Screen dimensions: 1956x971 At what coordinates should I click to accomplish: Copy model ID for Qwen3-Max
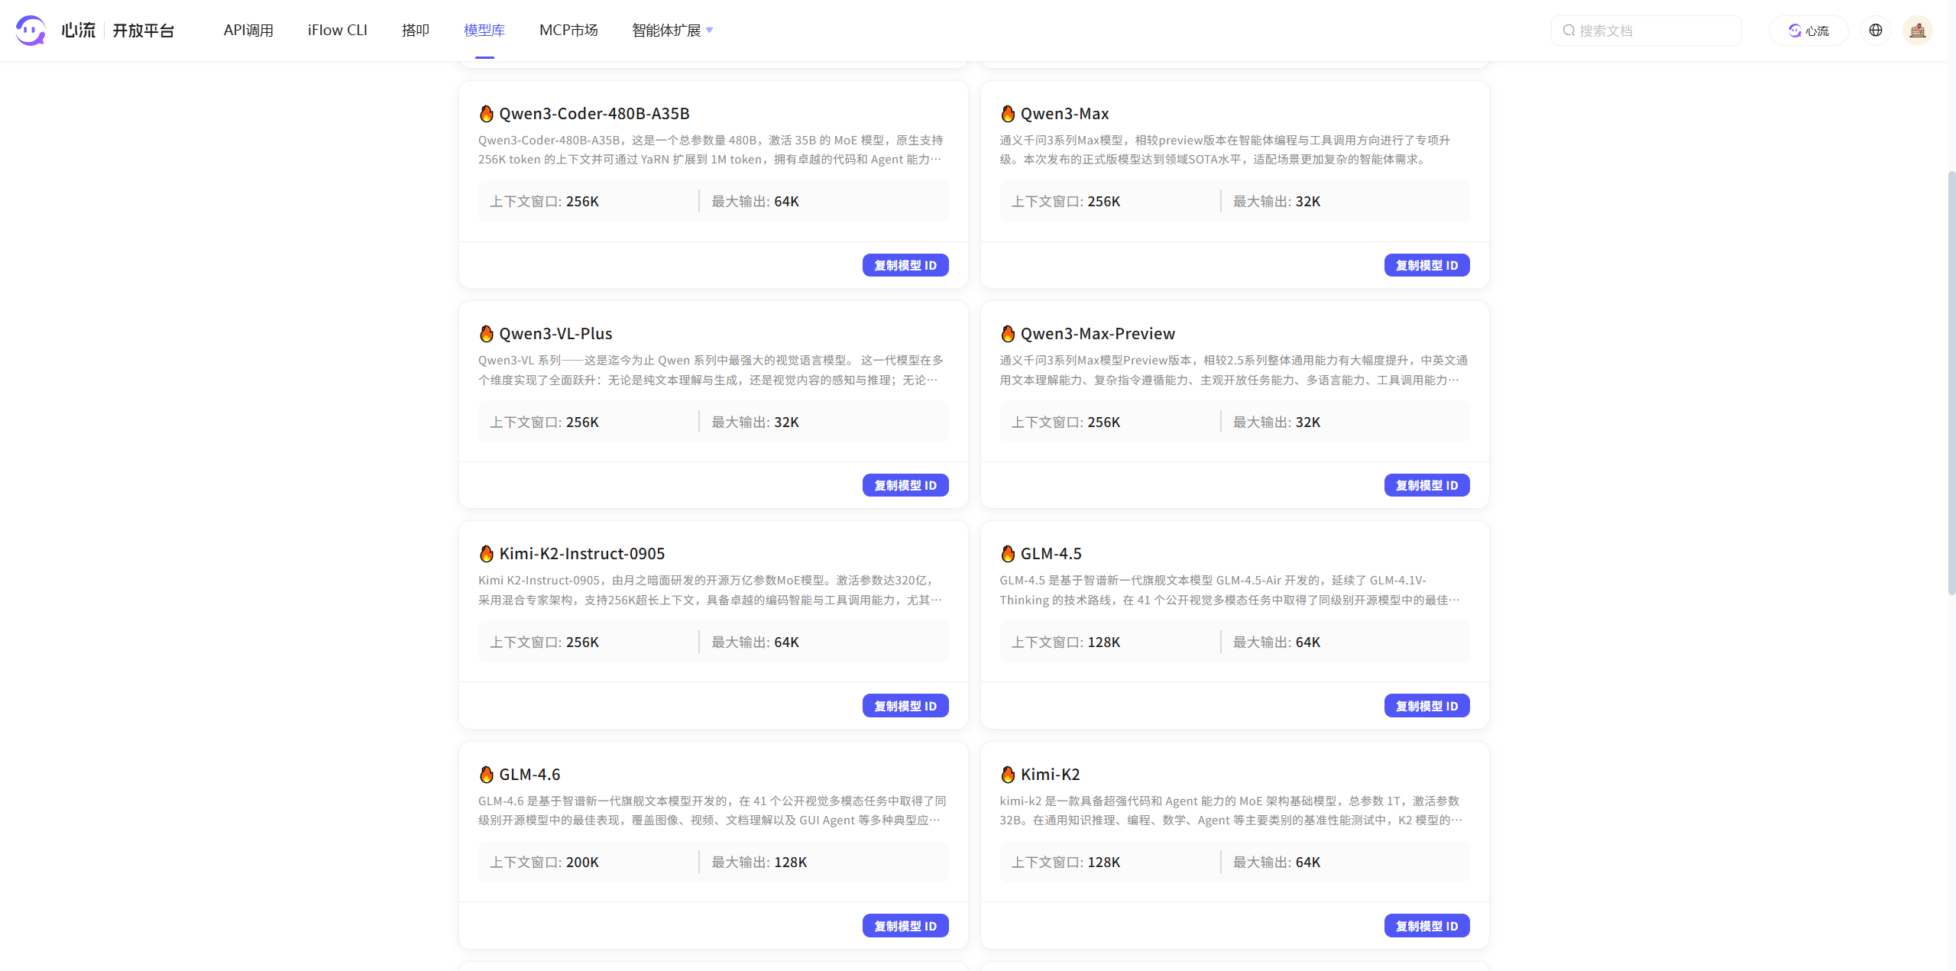click(1426, 265)
